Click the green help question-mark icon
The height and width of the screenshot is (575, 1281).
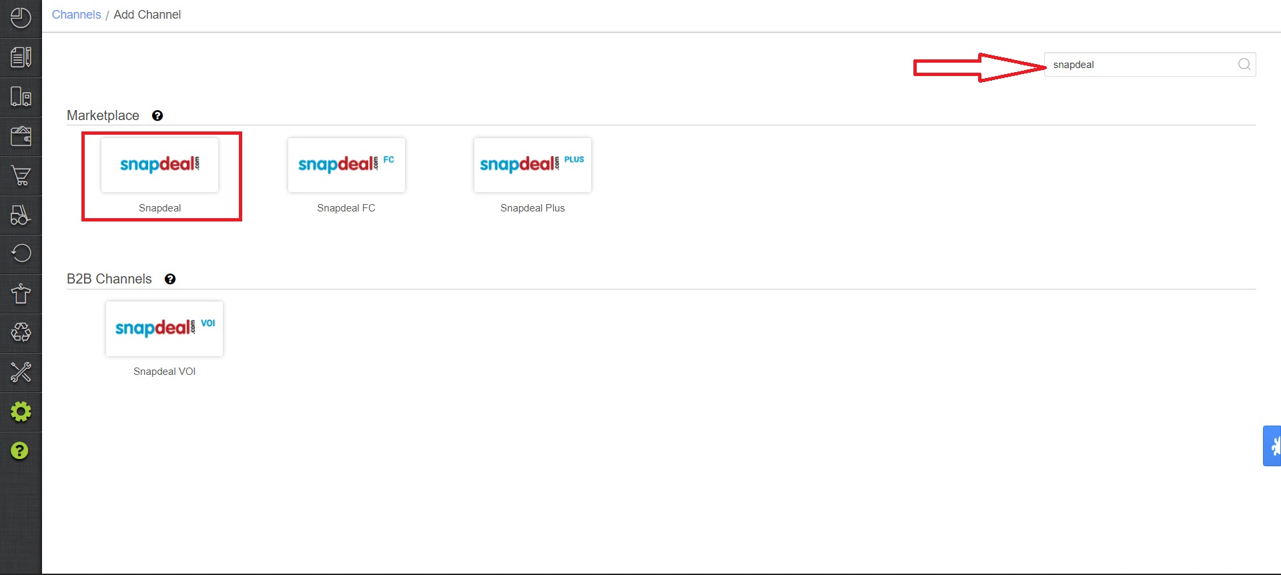[20, 451]
